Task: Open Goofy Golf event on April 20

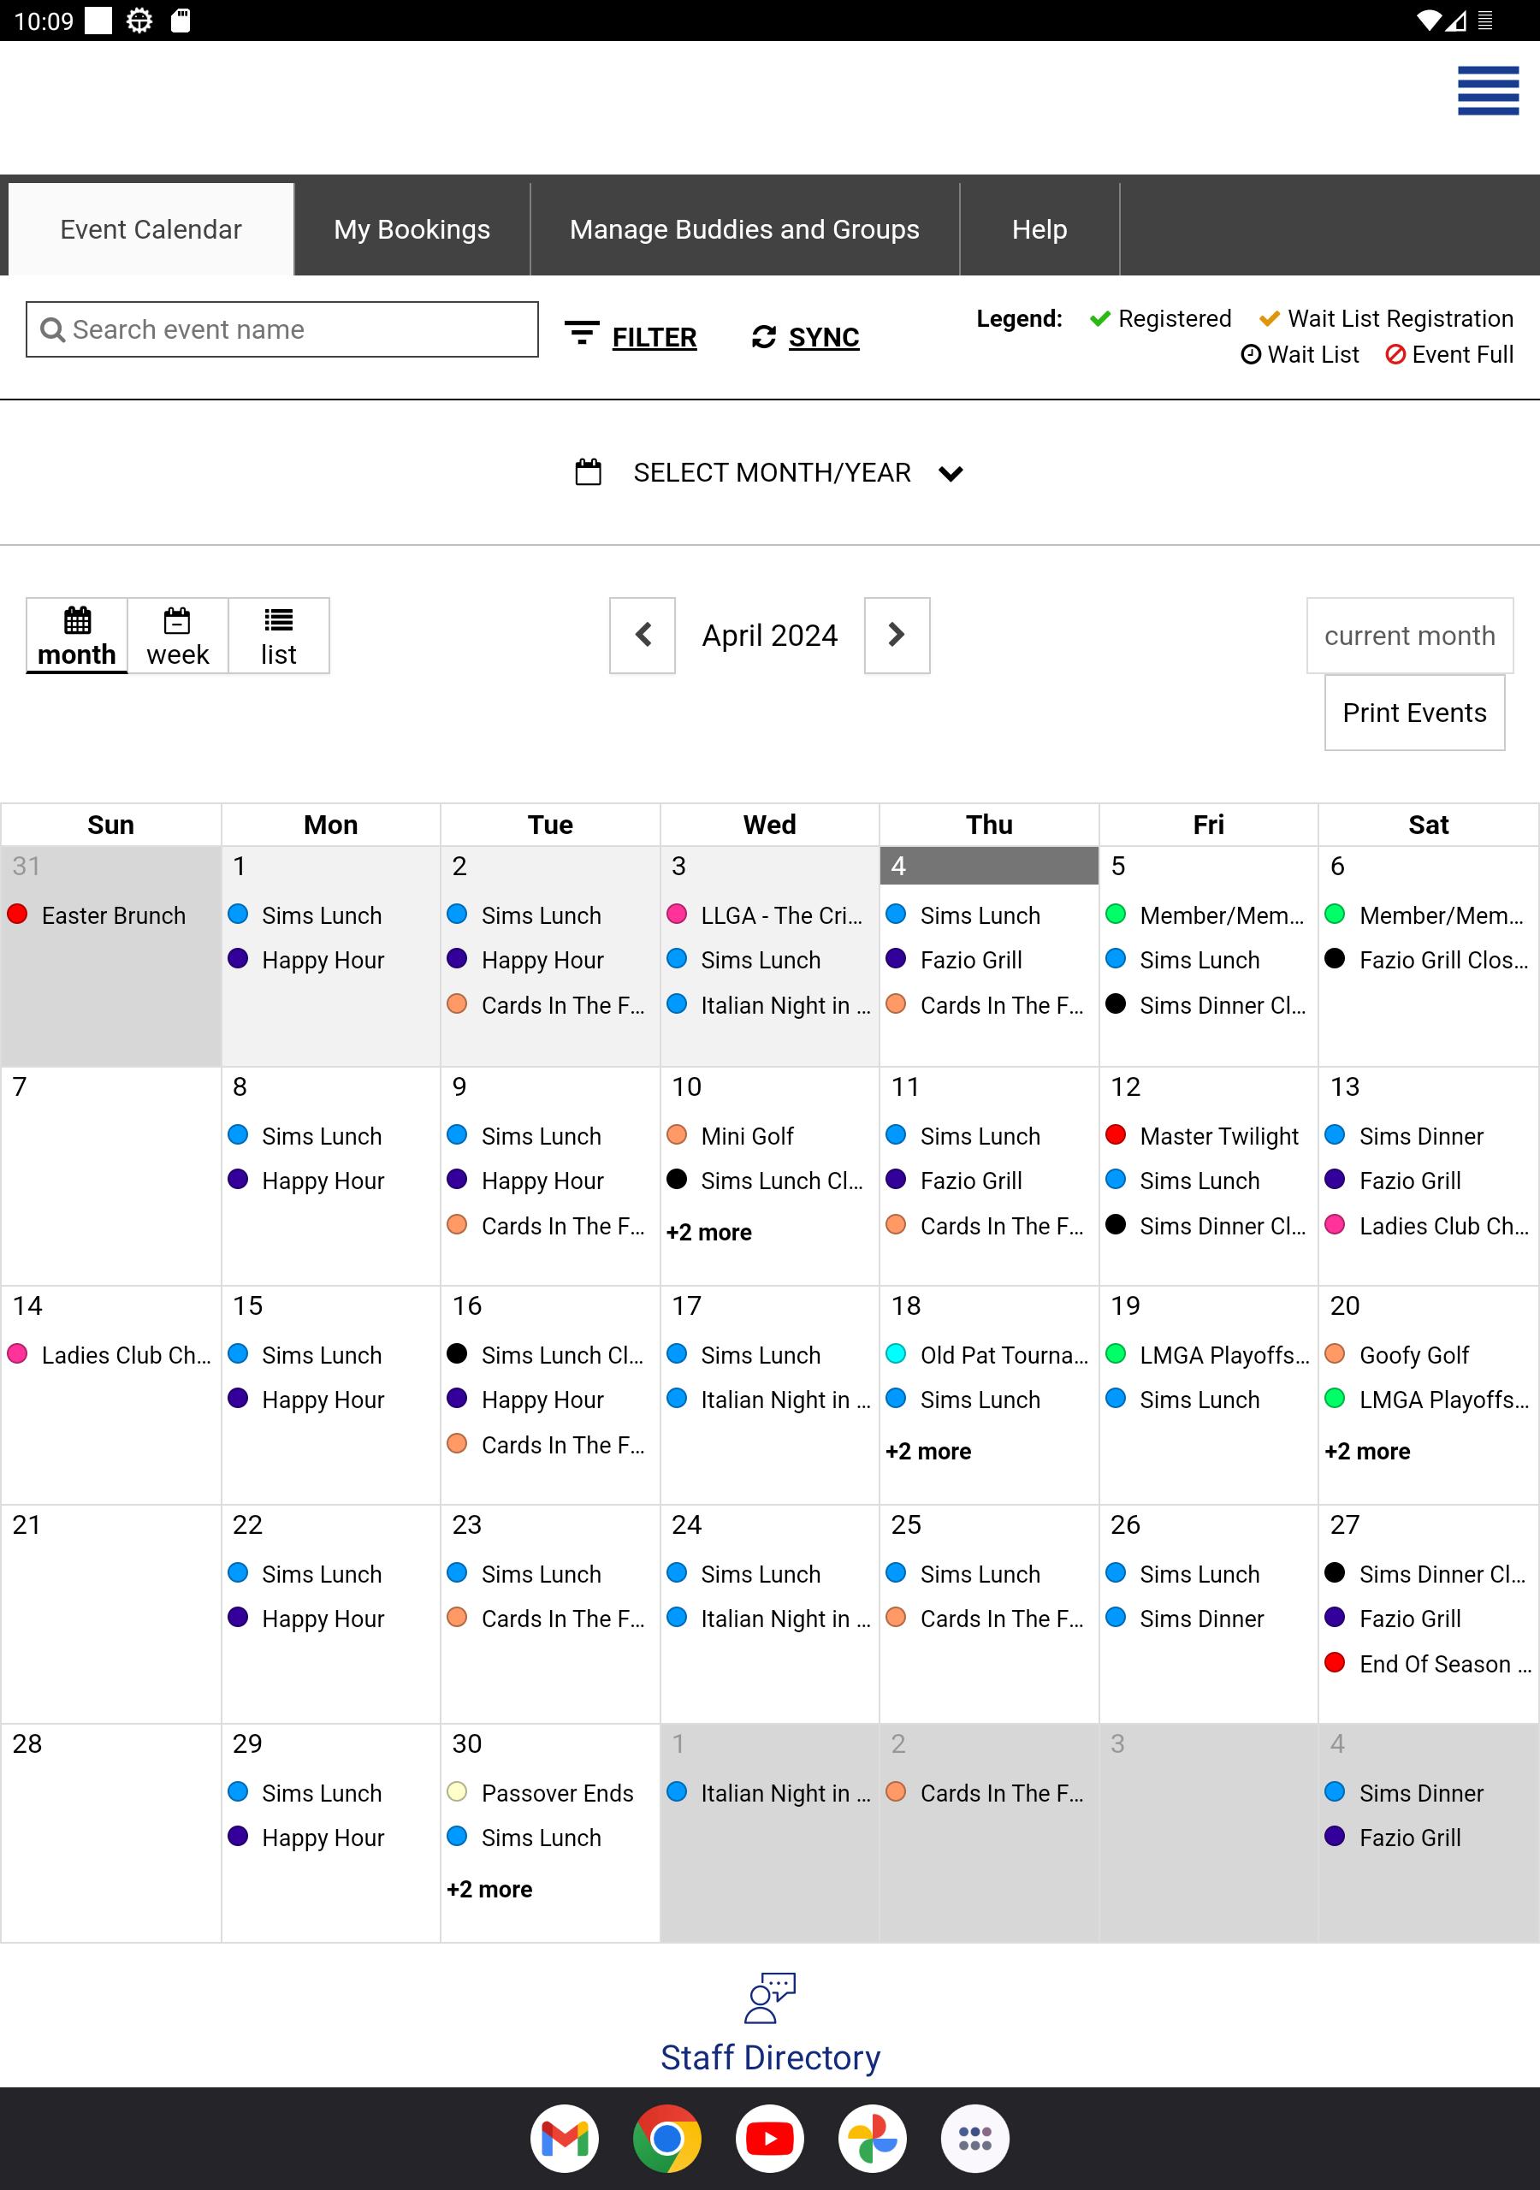Action: (1414, 1355)
